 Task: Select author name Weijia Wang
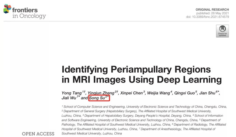pos(159,93)
